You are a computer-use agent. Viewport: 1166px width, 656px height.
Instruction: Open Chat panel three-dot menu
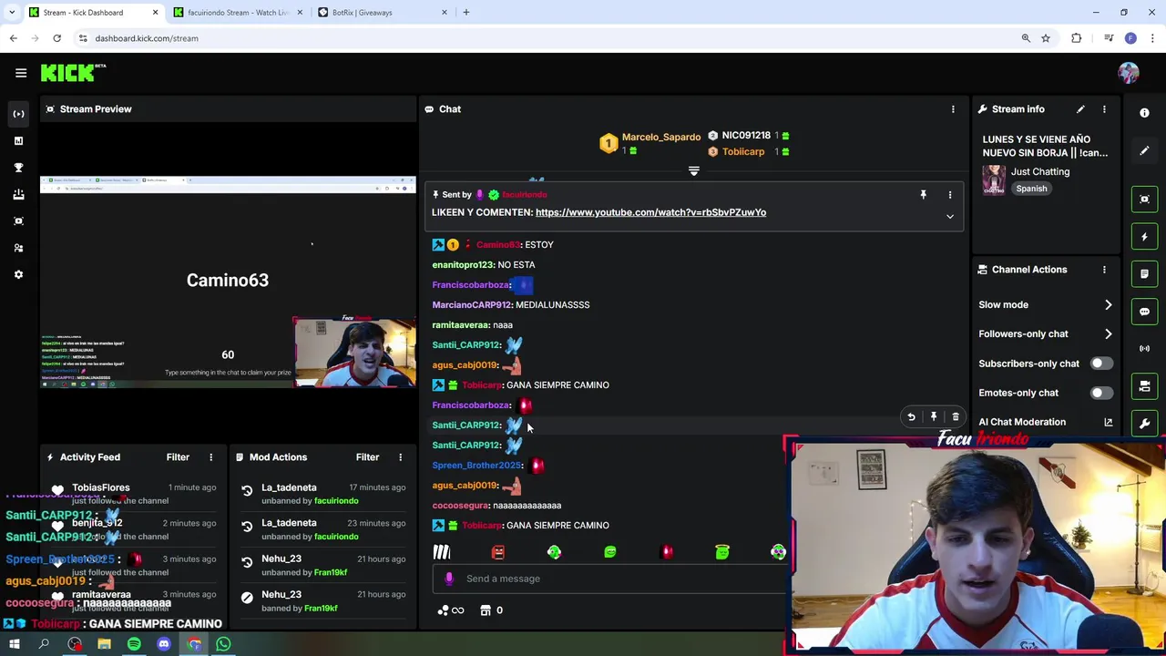tap(953, 109)
